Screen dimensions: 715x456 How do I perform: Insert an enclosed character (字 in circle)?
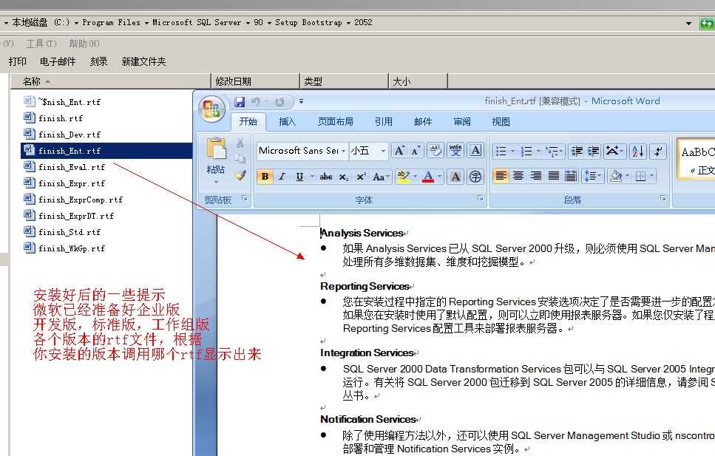475,177
